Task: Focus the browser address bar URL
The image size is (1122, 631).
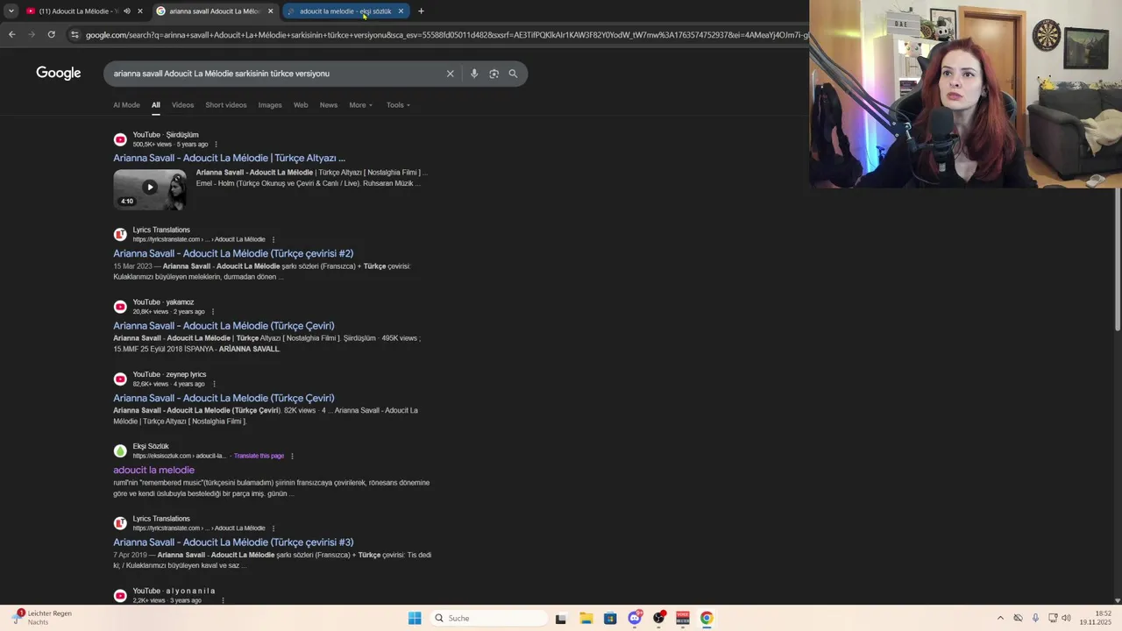Action: (447, 35)
